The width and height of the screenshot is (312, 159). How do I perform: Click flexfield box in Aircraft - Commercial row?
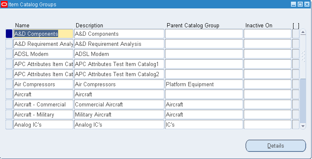296,104
